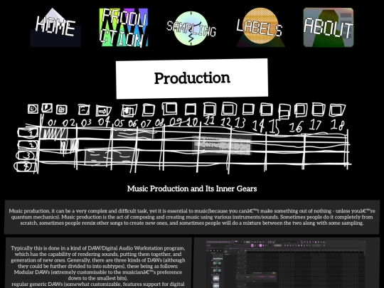Click paragraph starting "Typically this is done"

click(98, 267)
